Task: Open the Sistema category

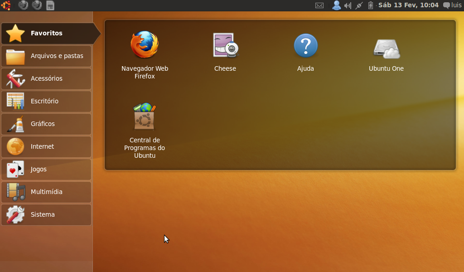Action: [46, 214]
